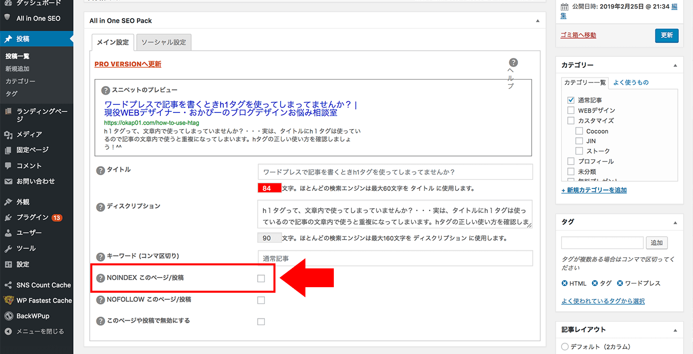This screenshot has width=693, height=354.
Task: Click the 更新 button
Action: (x=667, y=35)
